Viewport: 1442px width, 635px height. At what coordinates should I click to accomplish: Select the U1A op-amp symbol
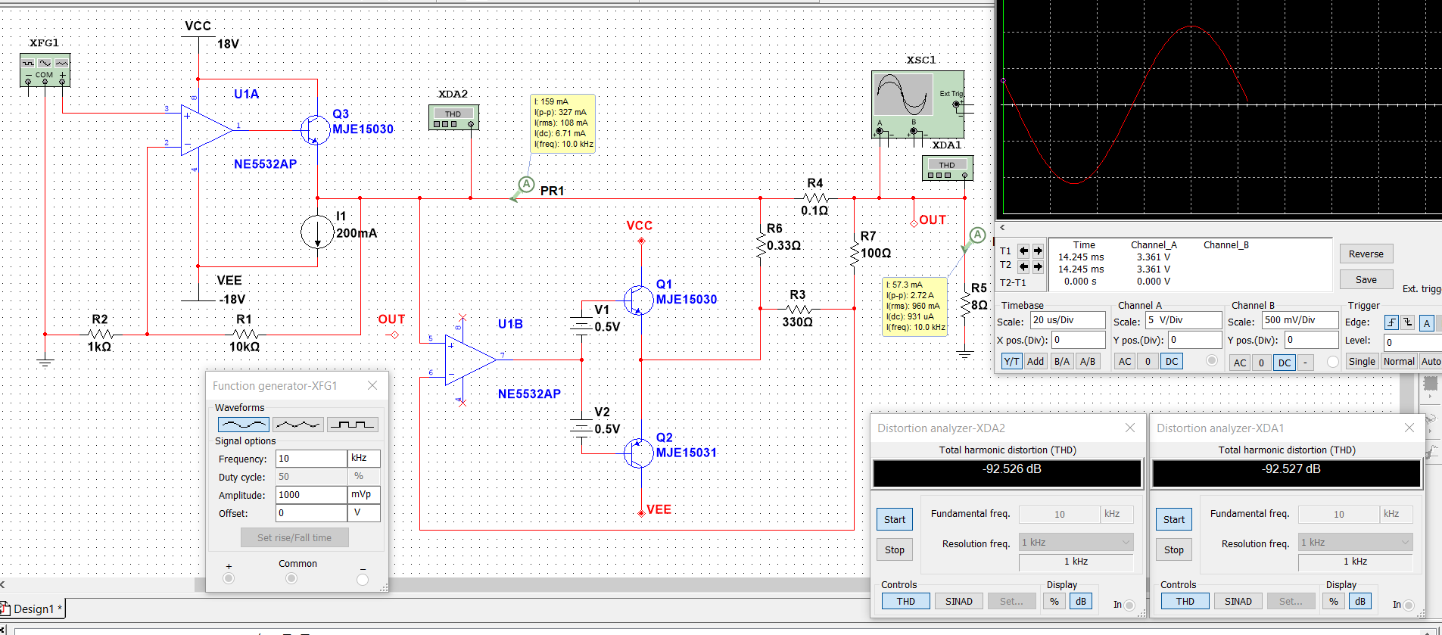[206, 130]
